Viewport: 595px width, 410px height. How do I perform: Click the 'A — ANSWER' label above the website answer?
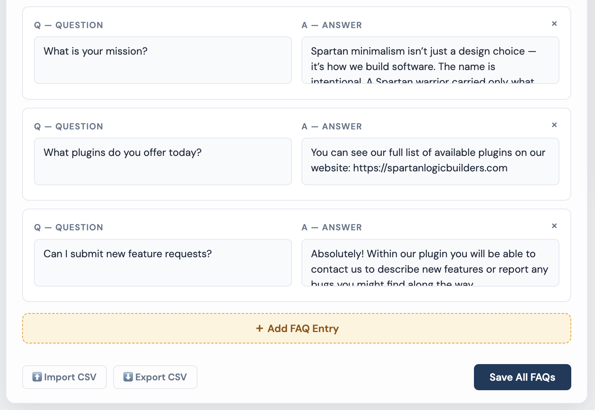[332, 127]
